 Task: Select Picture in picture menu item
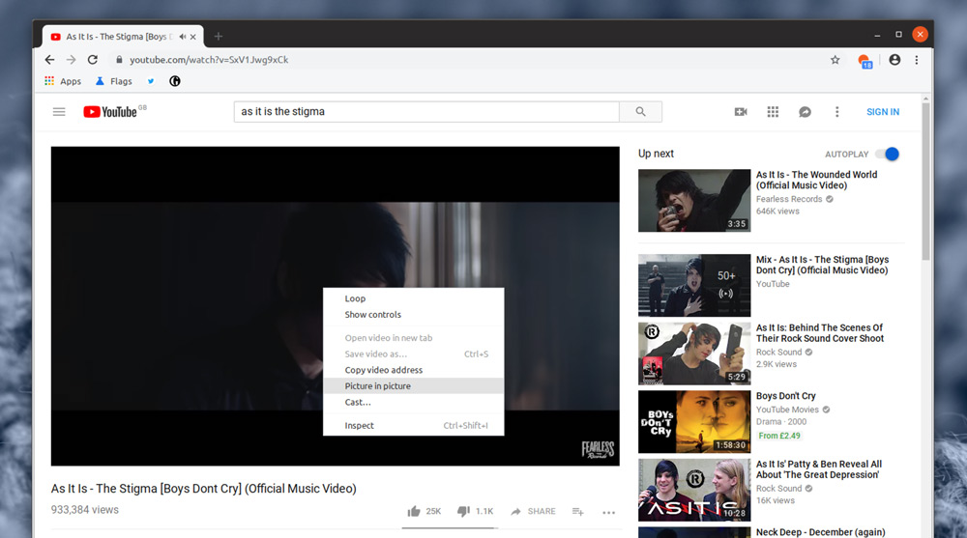(378, 386)
